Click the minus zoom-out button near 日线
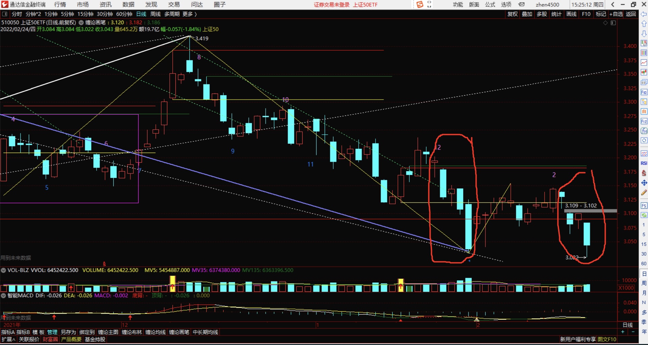 [x=633, y=332]
